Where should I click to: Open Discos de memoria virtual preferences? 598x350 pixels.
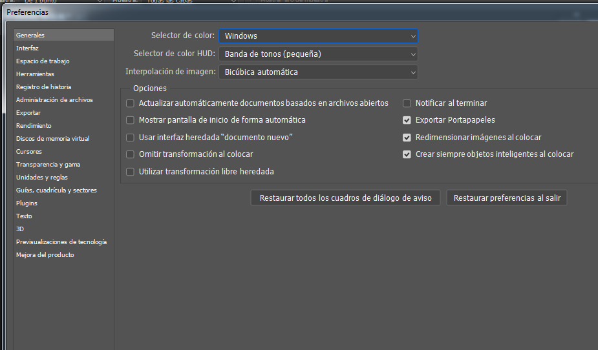[x=64, y=139]
